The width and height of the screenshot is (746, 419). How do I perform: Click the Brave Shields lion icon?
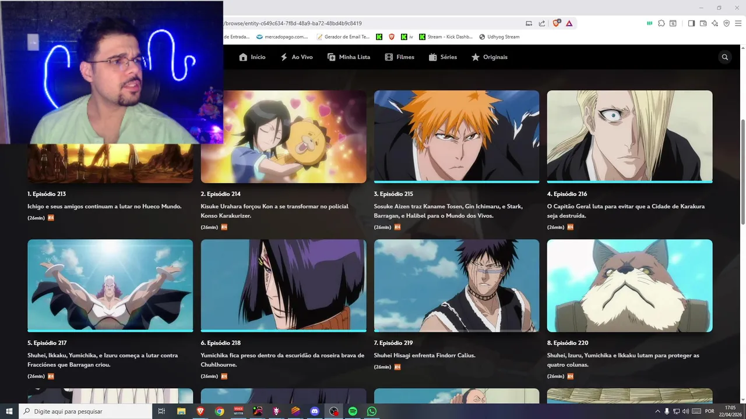pos(556,23)
